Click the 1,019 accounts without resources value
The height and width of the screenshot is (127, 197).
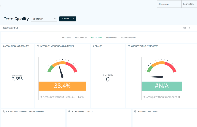pos(81,97)
